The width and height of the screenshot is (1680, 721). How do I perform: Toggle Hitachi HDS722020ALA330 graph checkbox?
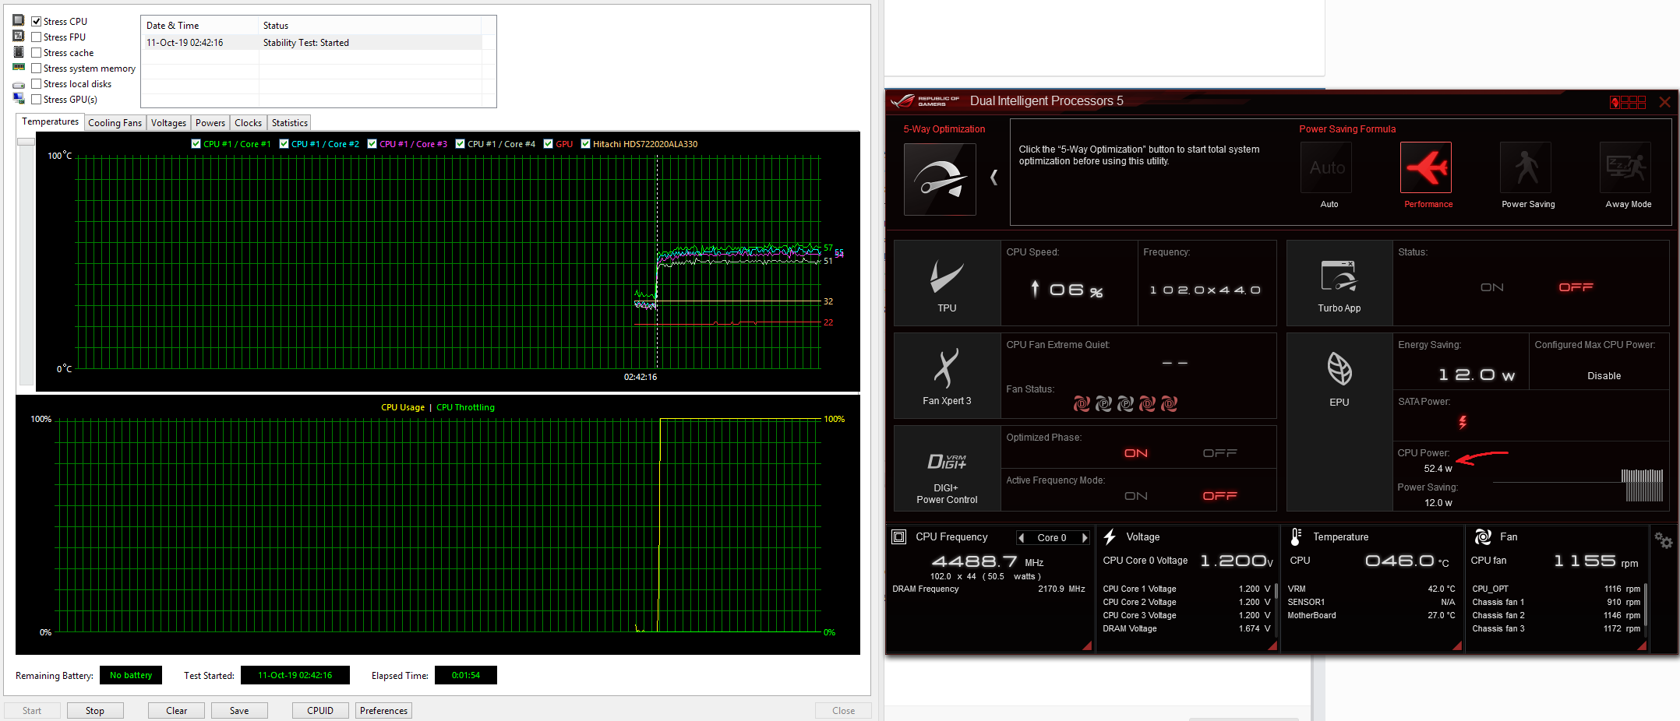(585, 143)
